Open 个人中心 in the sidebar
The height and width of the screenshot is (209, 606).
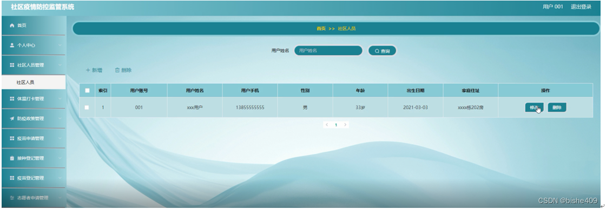click(x=34, y=45)
